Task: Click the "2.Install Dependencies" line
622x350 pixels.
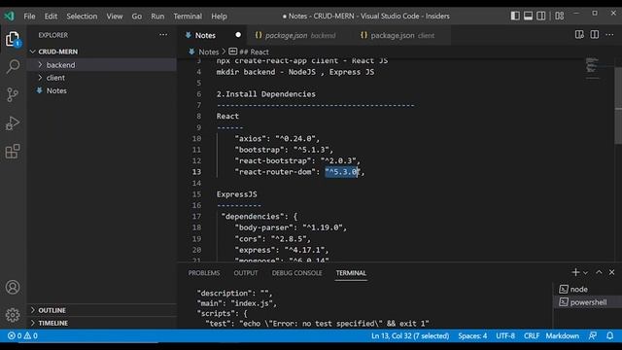Action: coord(266,94)
